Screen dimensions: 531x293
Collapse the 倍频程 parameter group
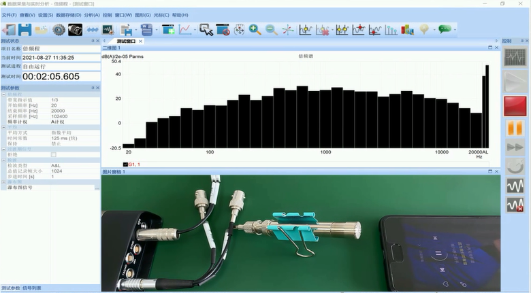click(x=3, y=94)
